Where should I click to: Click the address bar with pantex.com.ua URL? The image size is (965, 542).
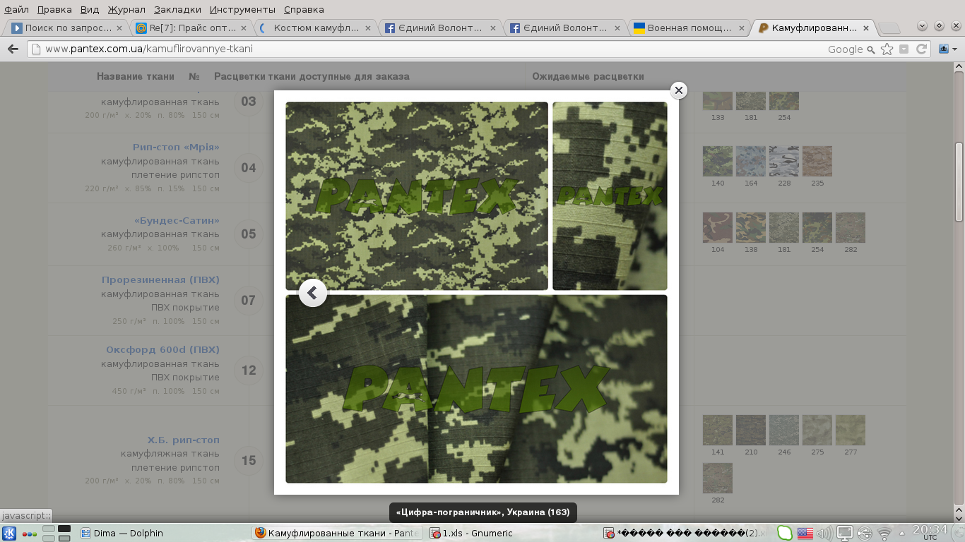pyautogui.click(x=424, y=49)
